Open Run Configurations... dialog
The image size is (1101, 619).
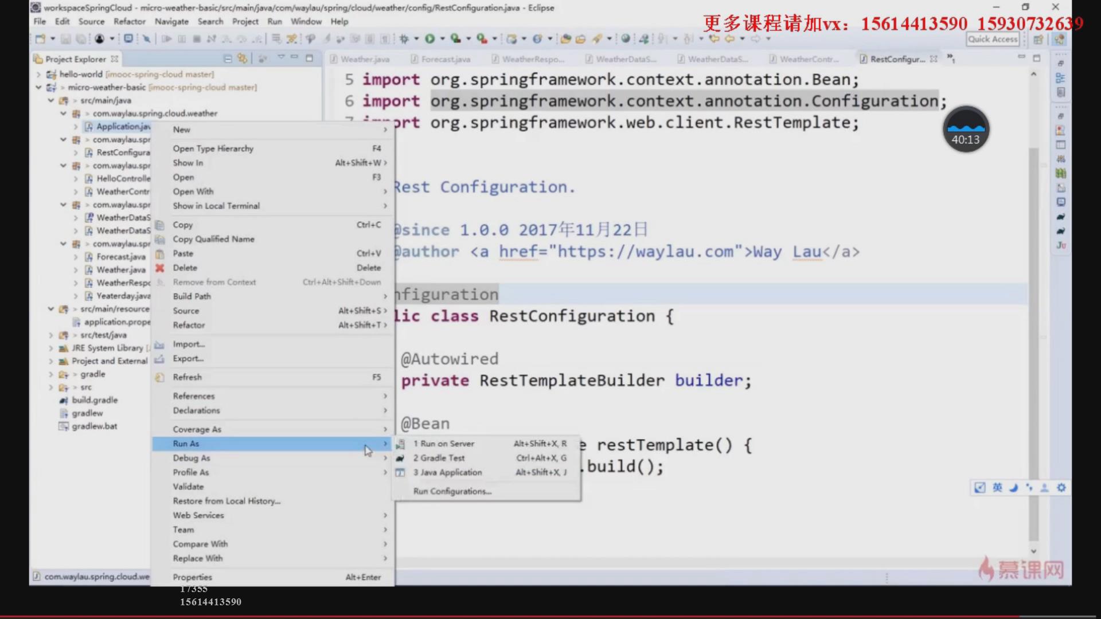click(x=452, y=491)
